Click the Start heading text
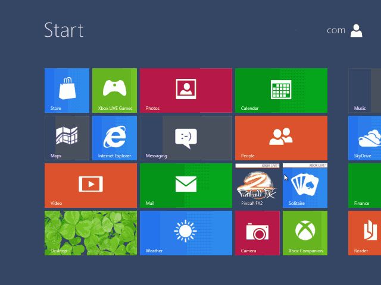Screen dimensions: 381x285 tap(64, 30)
